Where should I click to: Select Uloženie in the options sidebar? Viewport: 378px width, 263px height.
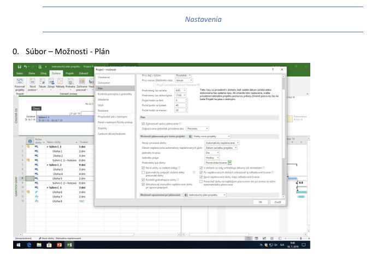(115, 100)
